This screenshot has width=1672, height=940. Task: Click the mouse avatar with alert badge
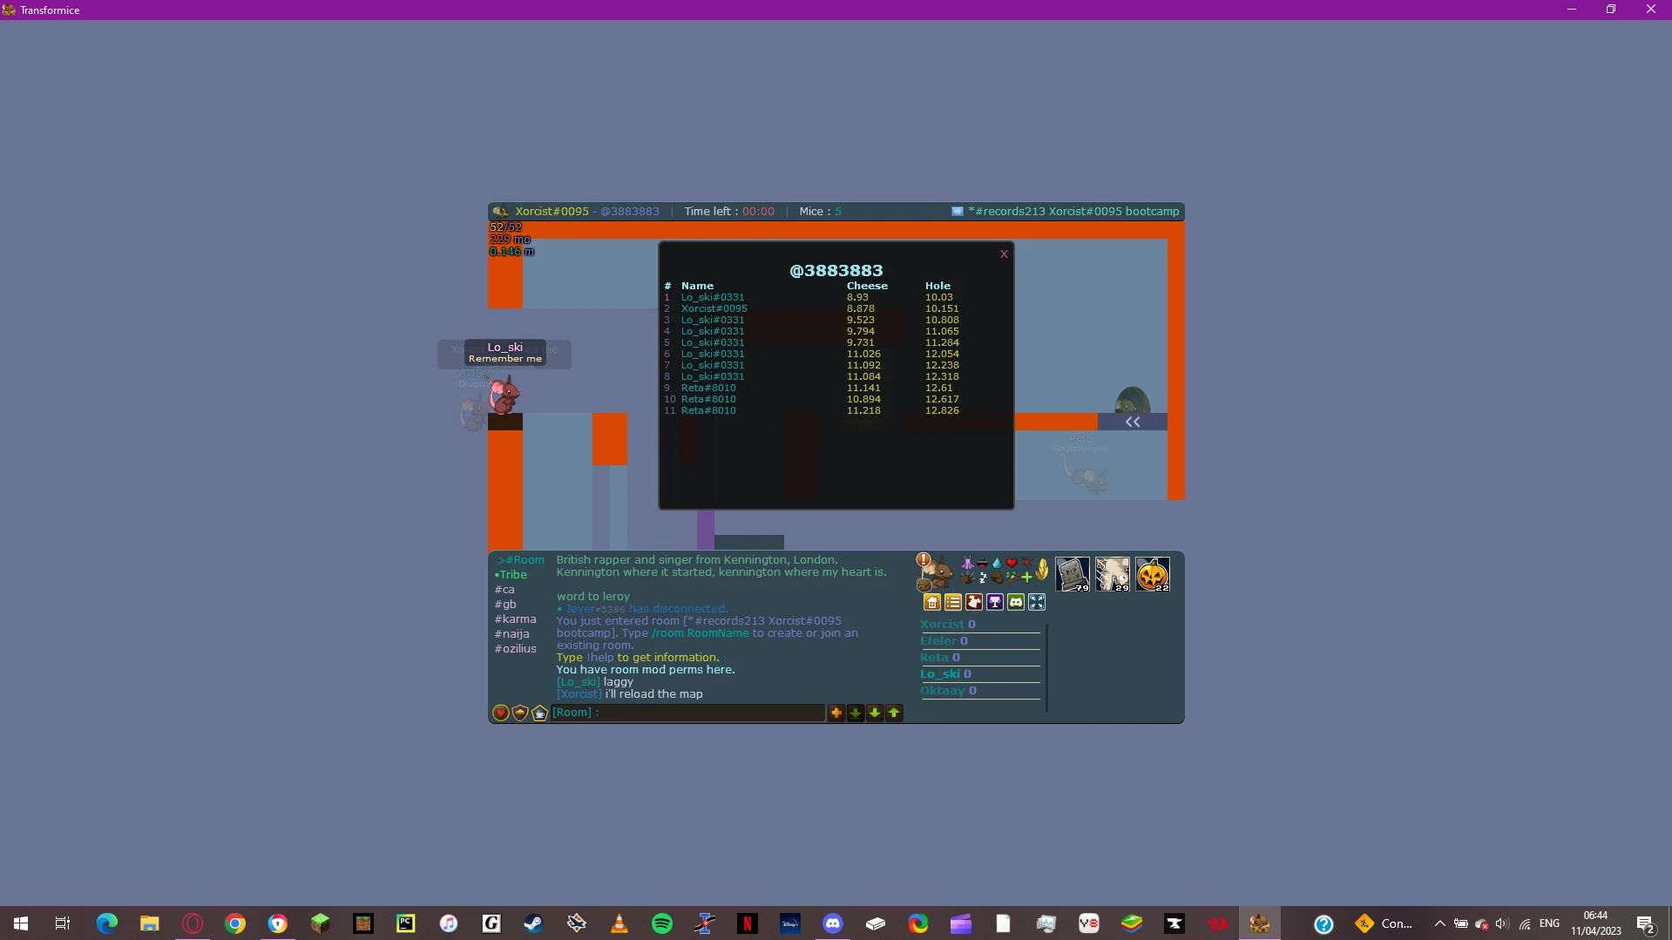tap(935, 571)
